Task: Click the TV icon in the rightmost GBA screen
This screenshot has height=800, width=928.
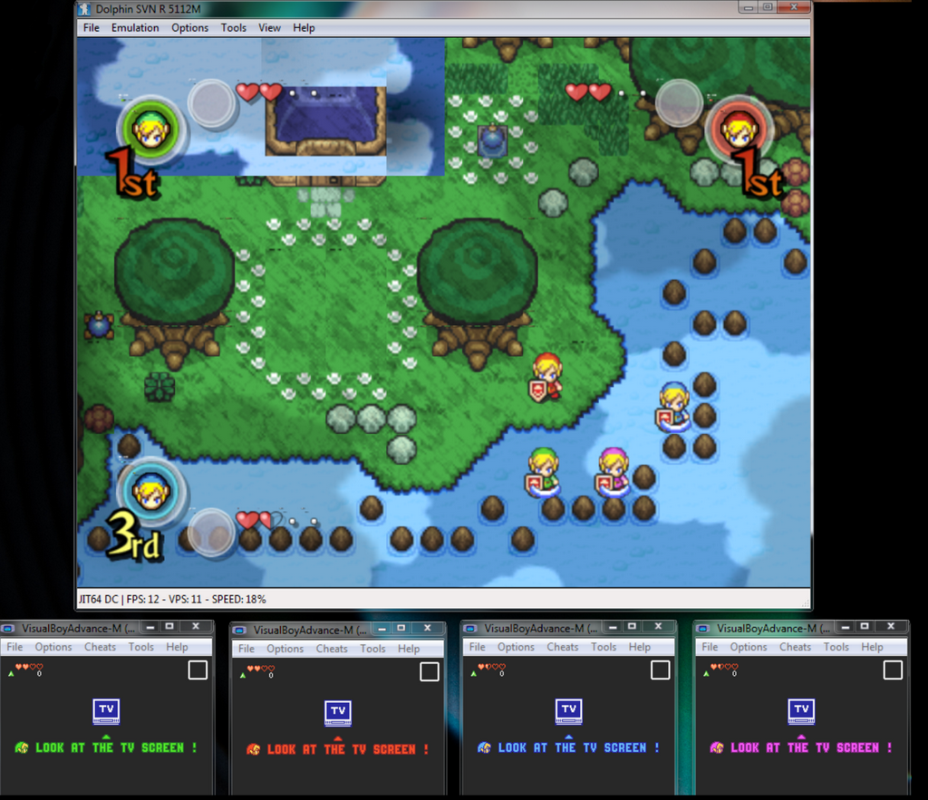Action: coord(801,711)
